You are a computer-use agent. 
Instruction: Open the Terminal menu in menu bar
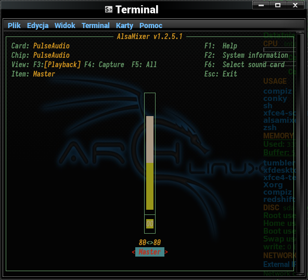[x=96, y=26]
